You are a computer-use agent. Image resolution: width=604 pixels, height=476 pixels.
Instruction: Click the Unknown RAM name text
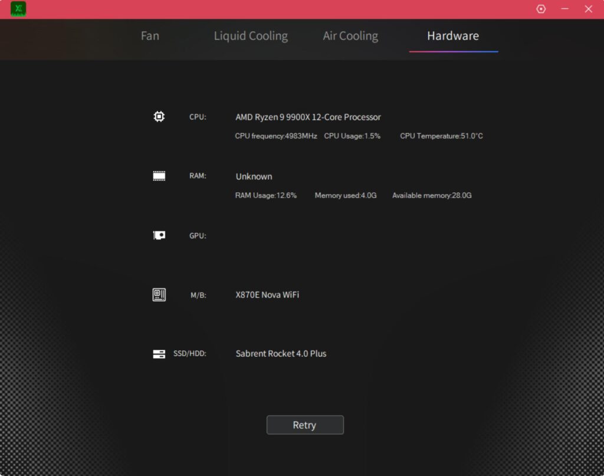[254, 176]
